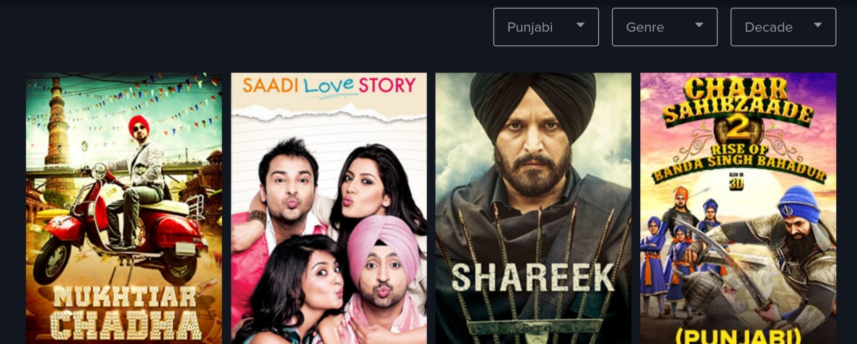Open the Decade filter dropdown
This screenshot has width=857, height=344.
[783, 27]
